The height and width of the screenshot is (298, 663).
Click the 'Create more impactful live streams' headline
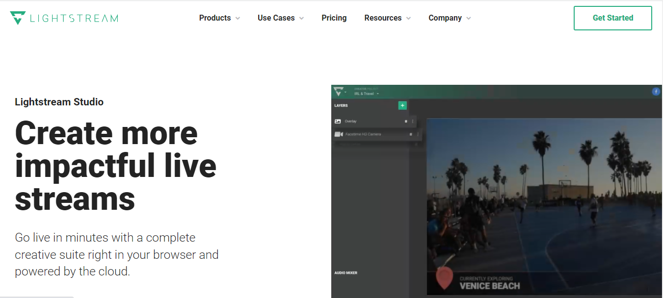[x=116, y=166]
